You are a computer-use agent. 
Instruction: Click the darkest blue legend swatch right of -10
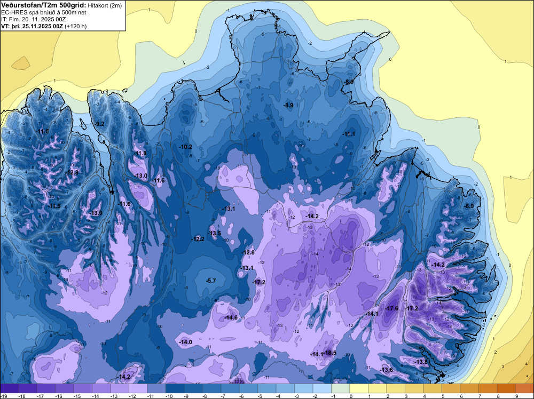click(175, 388)
